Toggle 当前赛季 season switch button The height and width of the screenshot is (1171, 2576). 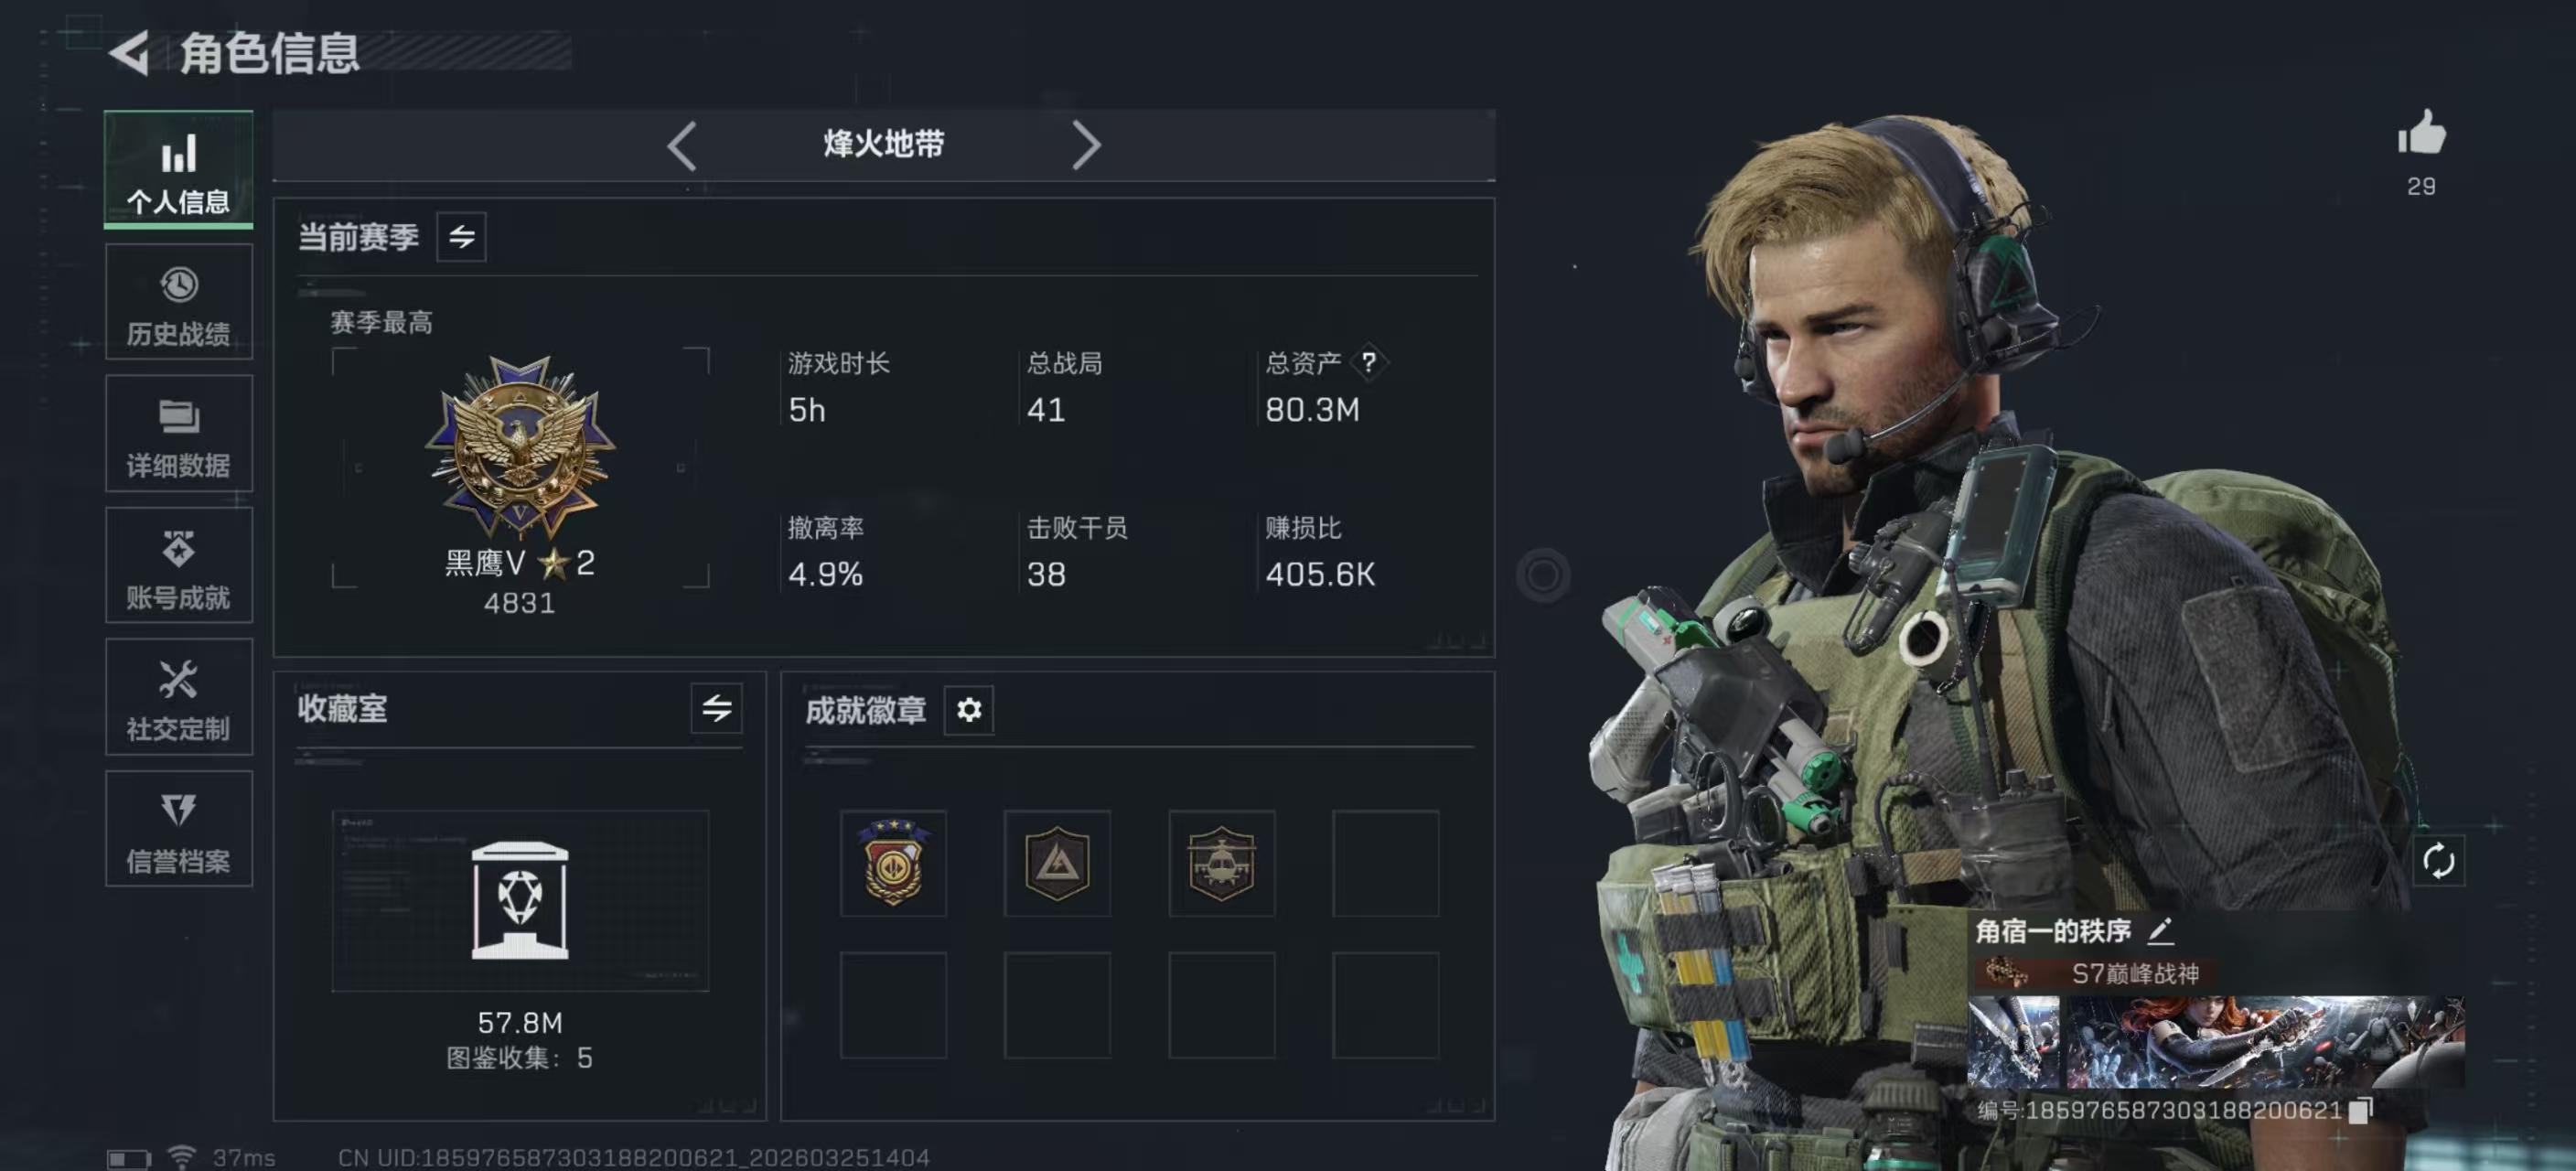(461, 237)
